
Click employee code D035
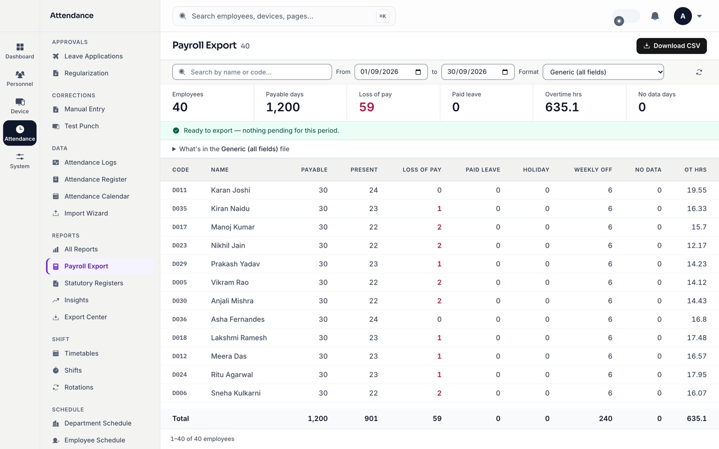179,209
